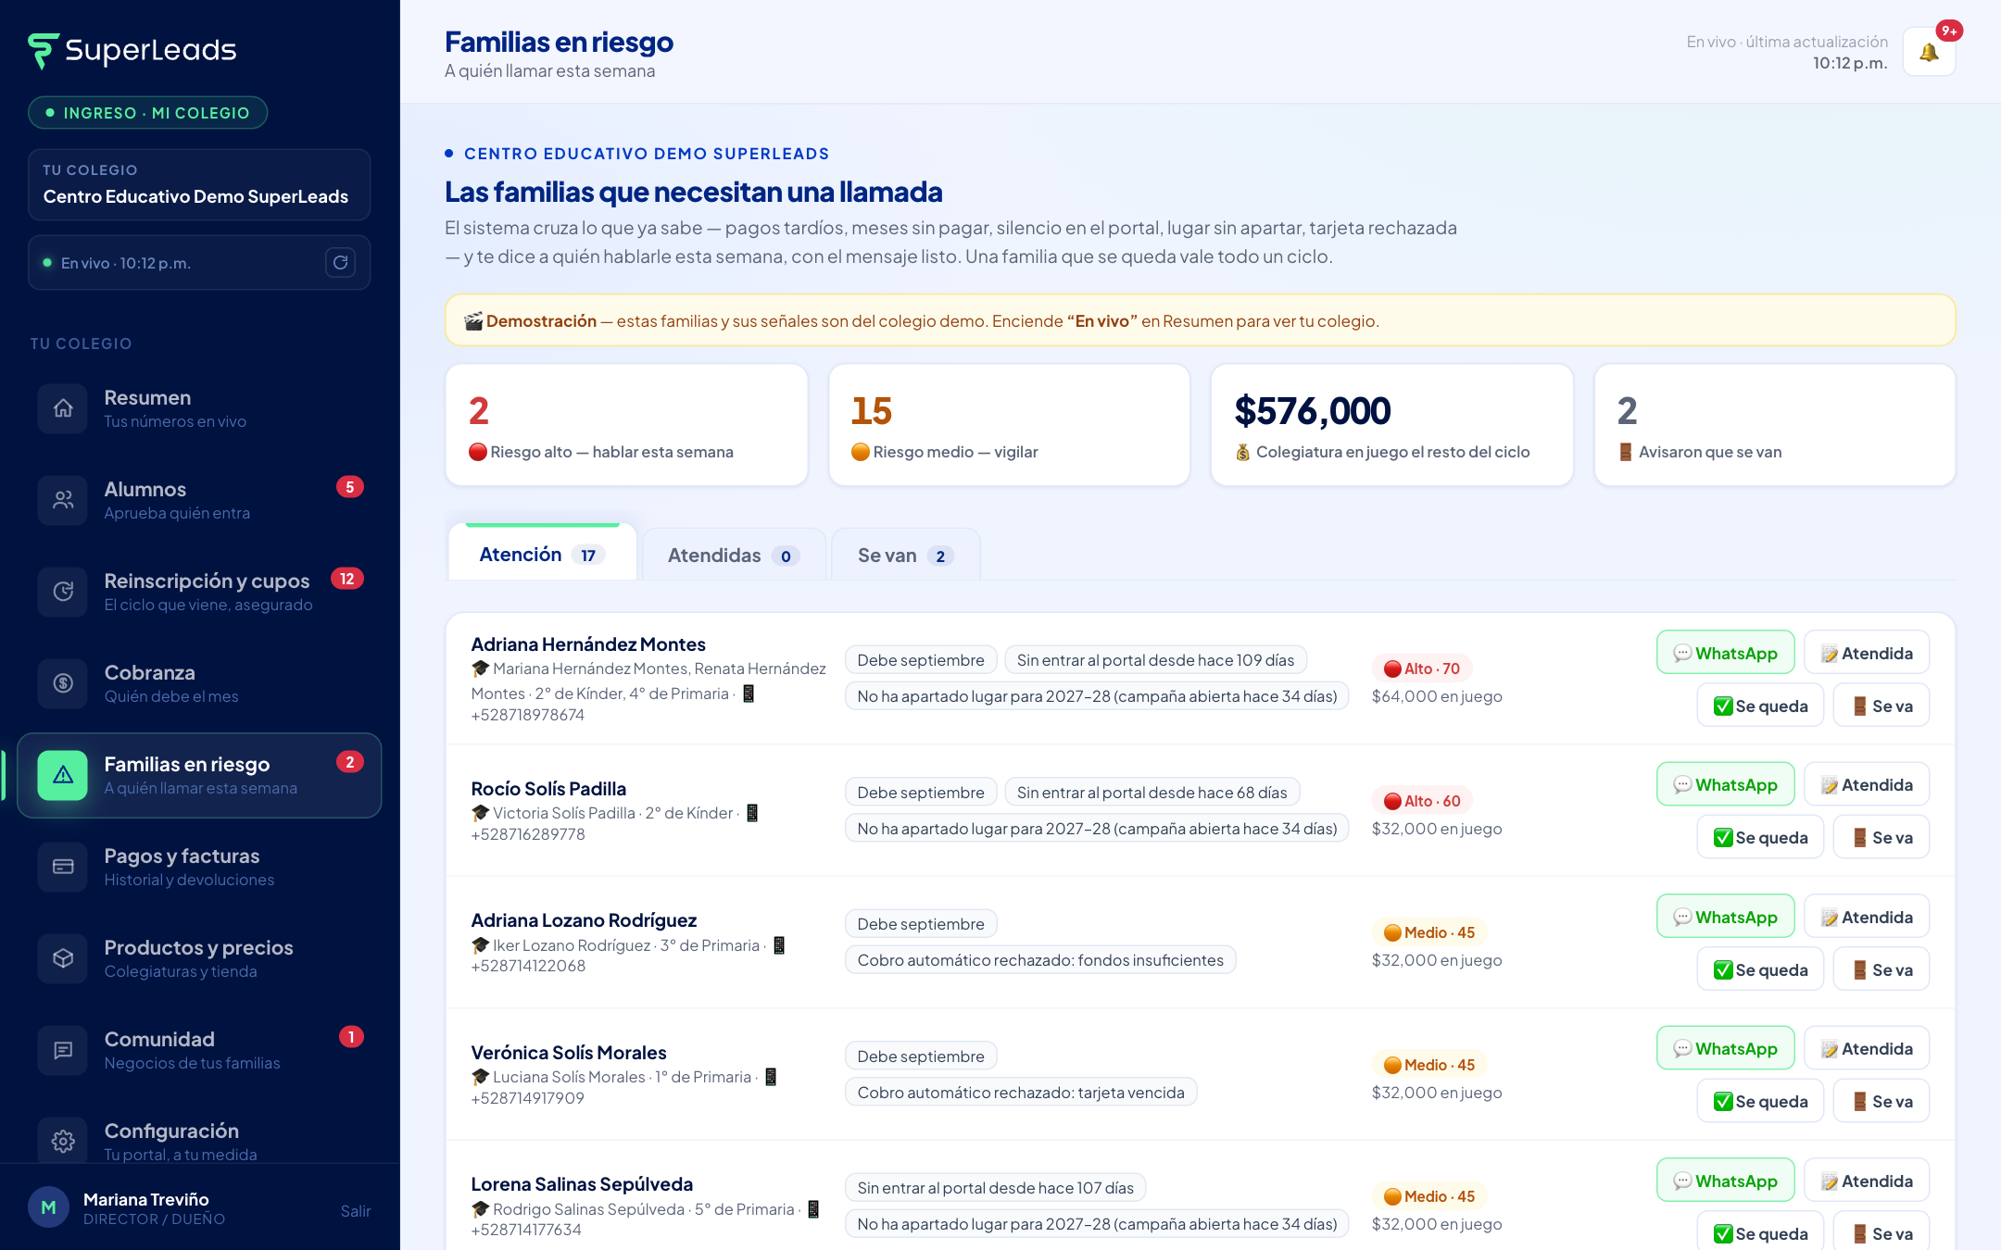Click Tu Colegio Centro Educativo Demo card
Screen dimensions: 2001x1250
(x=199, y=184)
